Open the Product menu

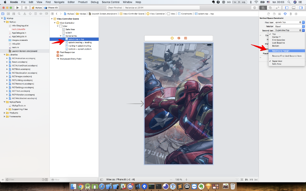83,2
